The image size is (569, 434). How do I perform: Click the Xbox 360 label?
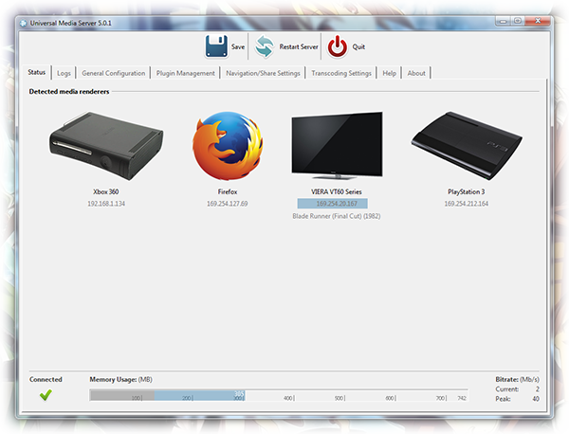[106, 191]
